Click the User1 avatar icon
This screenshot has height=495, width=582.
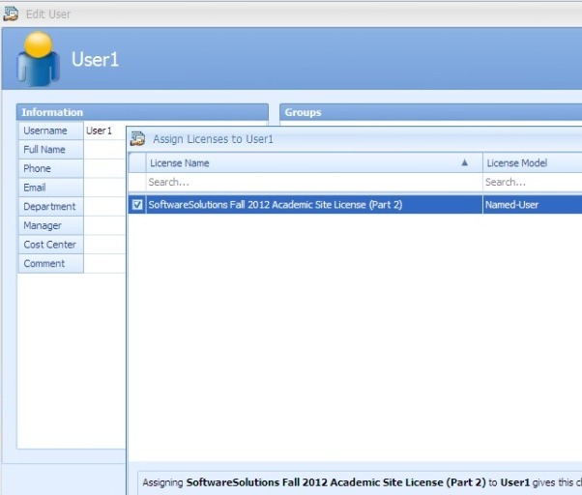tap(38, 59)
